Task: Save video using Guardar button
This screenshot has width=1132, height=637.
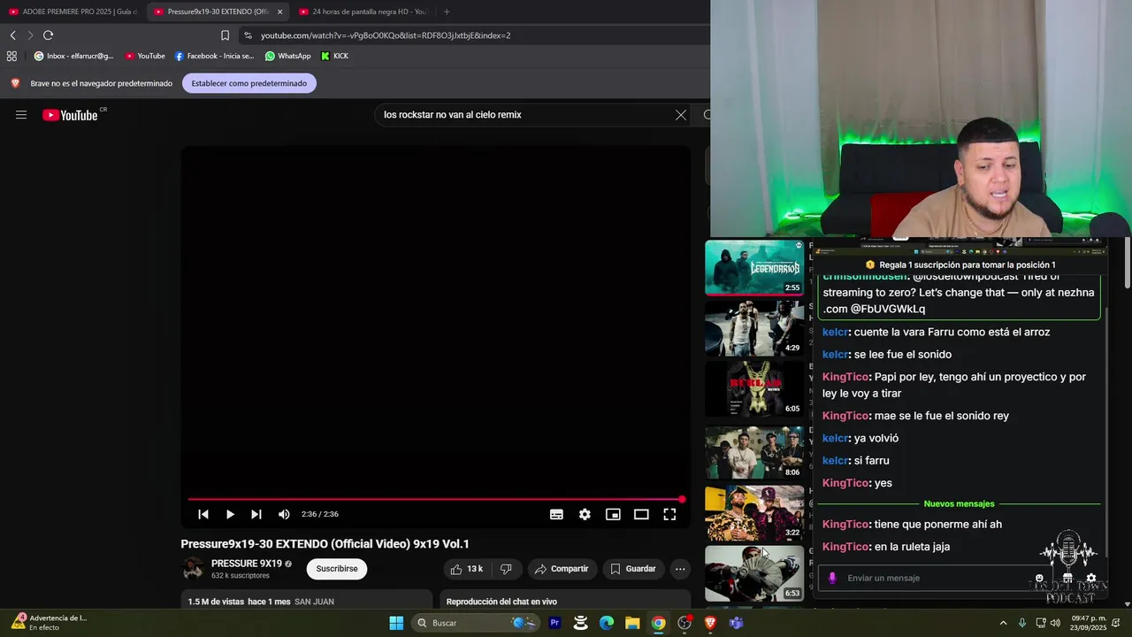Action: point(633,569)
